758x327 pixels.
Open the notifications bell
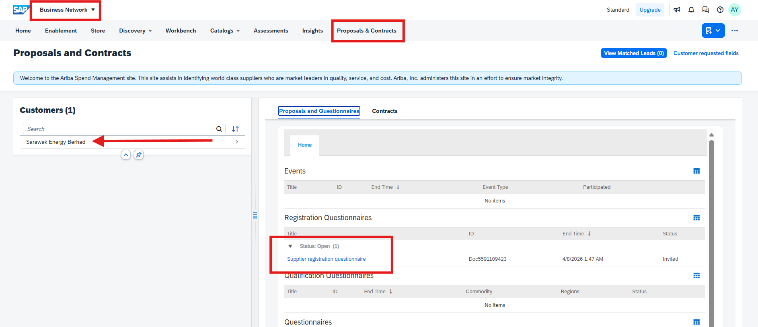click(x=691, y=10)
